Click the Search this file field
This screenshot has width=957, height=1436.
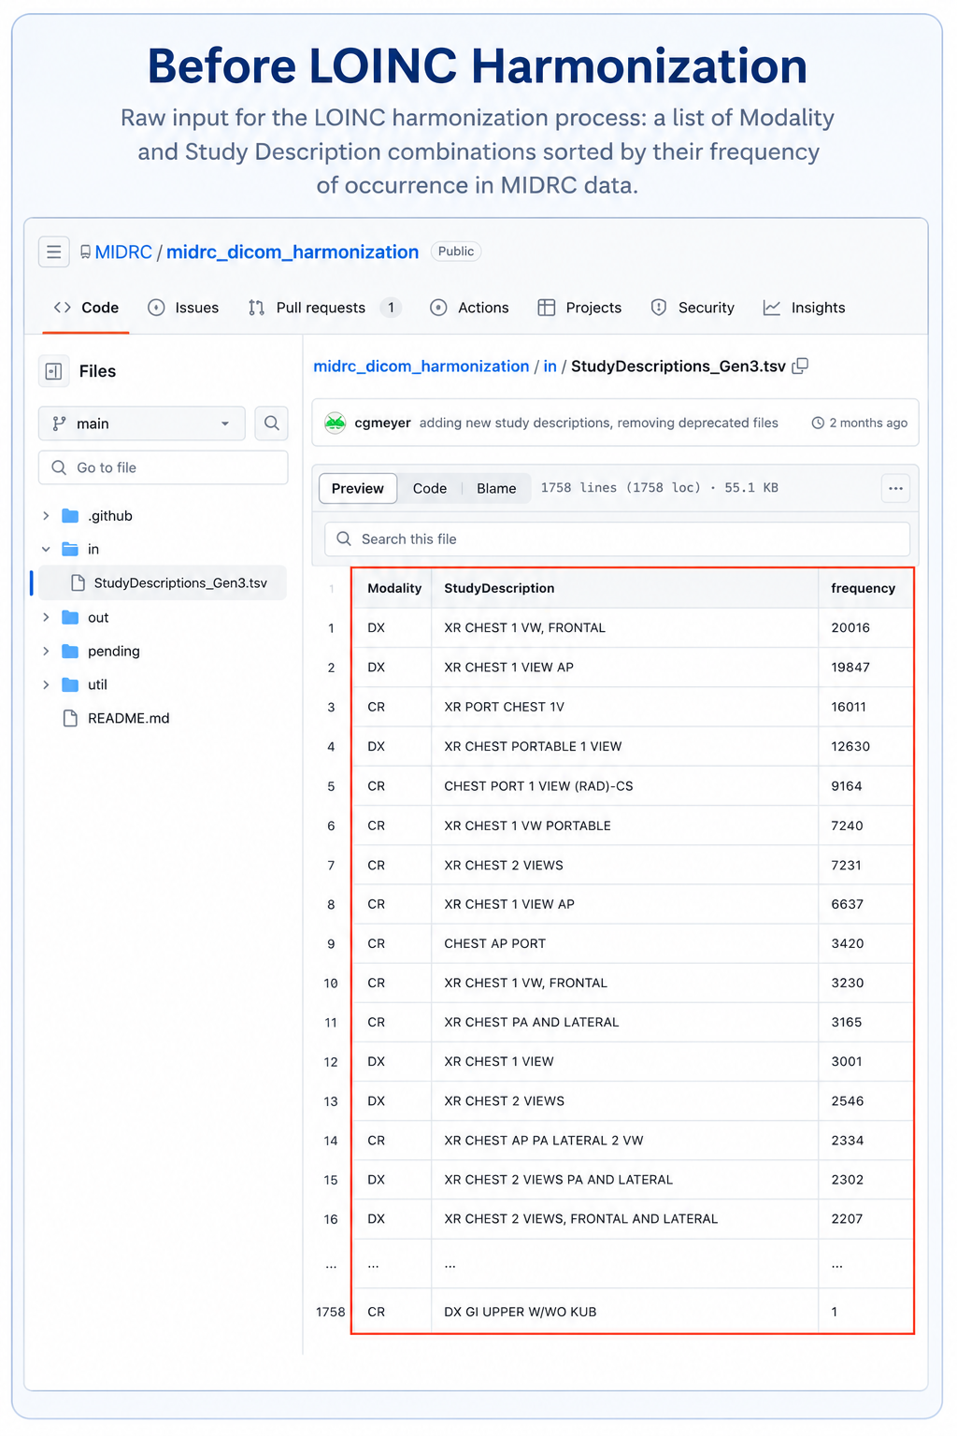[x=617, y=539]
